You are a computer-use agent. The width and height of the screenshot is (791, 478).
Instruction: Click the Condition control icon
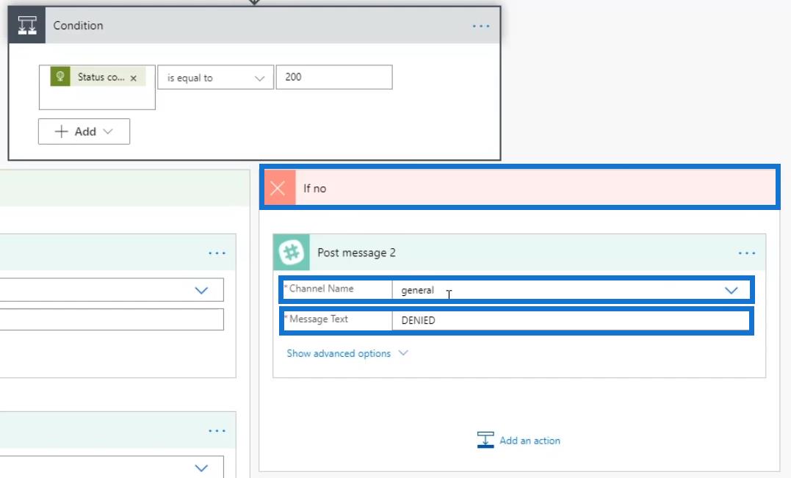(x=26, y=25)
